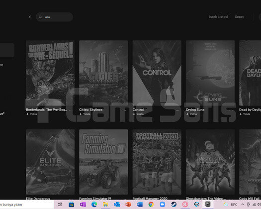This screenshot has height=209, width=261.
Task: Launch Word from the taskbar
Action: coord(140,204)
